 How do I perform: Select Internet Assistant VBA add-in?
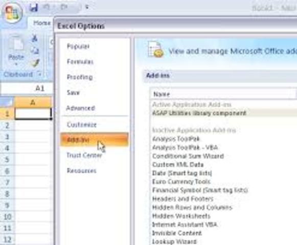[185, 225]
